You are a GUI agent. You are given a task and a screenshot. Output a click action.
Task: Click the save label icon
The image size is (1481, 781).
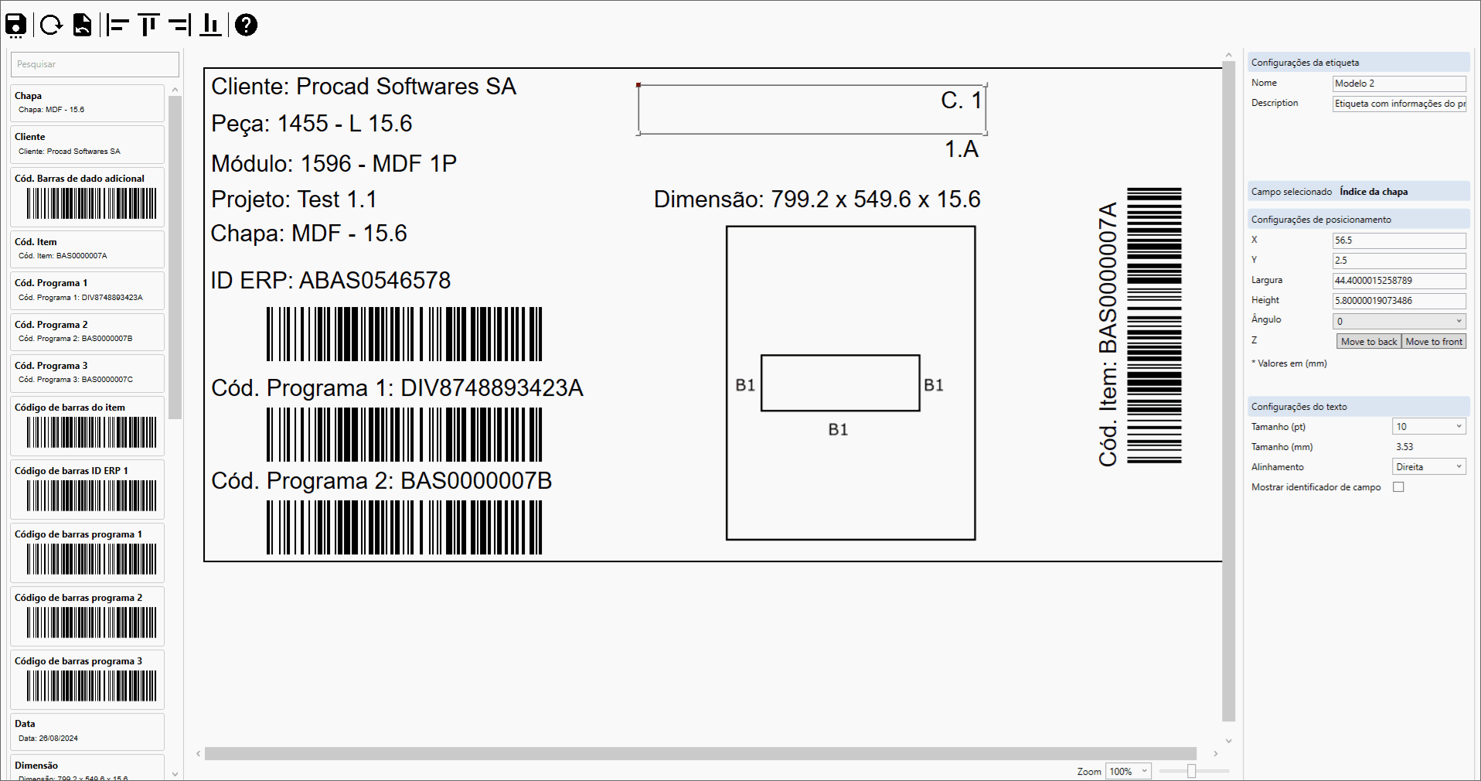[16, 26]
